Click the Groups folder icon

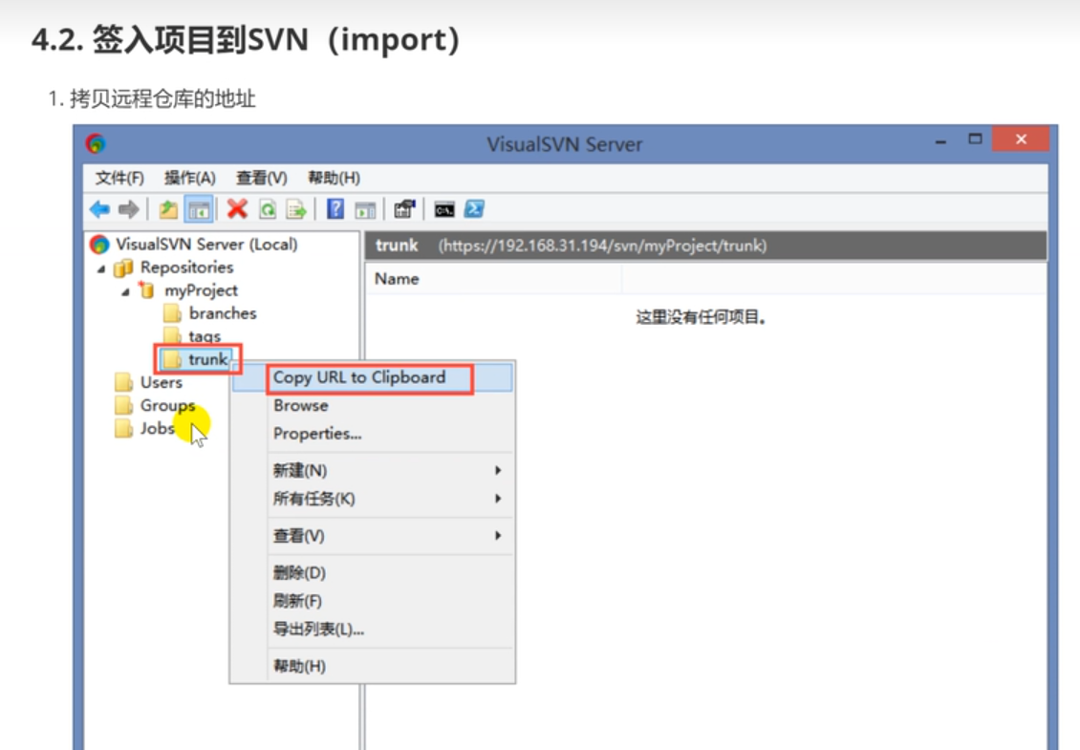click(124, 405)
